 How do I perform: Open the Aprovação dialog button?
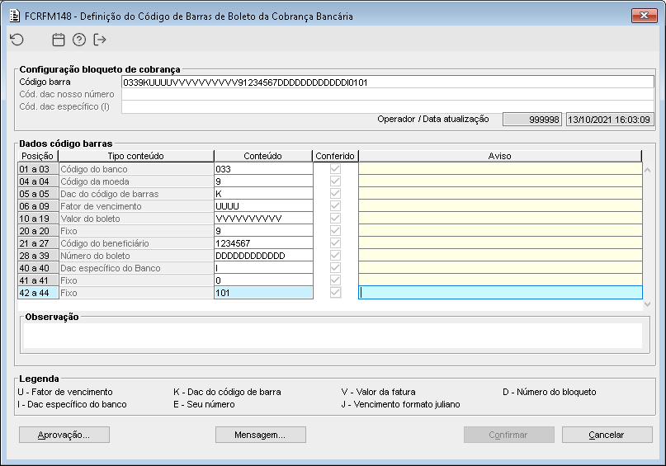[x=64, y=435]
